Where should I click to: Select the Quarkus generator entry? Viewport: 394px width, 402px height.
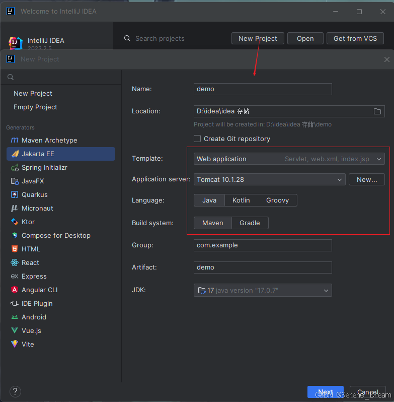tap(61, 194)
